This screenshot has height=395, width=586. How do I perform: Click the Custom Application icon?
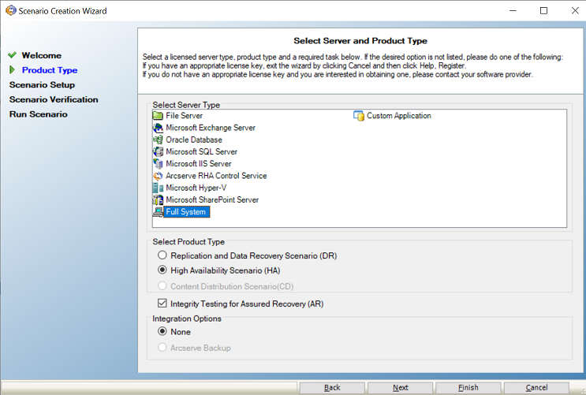coord(358,116)
